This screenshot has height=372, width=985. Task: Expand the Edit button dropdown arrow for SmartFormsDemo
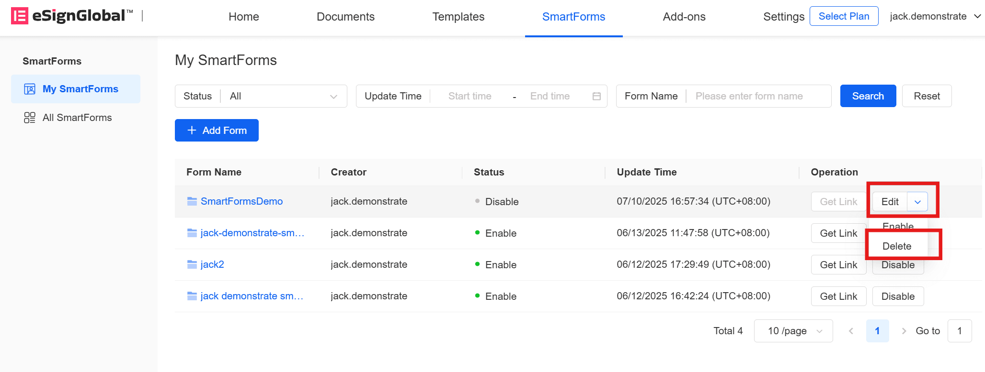pos(917,202)
